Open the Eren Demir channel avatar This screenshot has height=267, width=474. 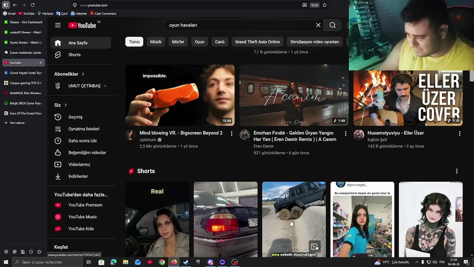[x=244, y=135]
